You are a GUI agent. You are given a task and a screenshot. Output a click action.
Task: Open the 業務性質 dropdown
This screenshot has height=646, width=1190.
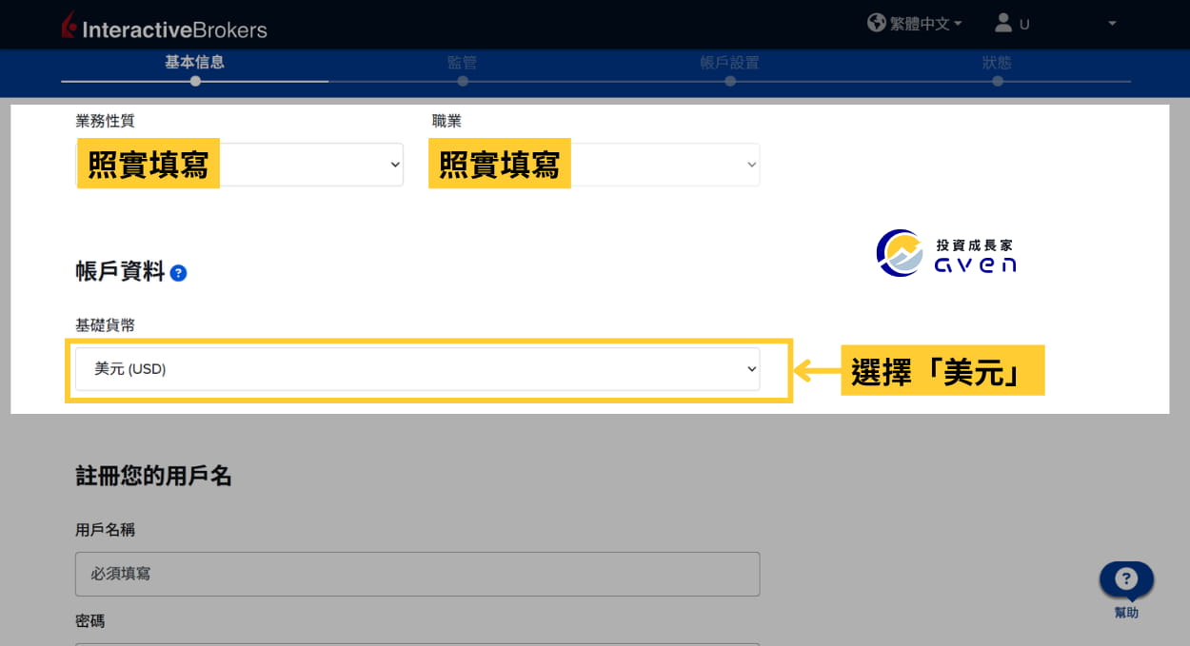point(240,165)
